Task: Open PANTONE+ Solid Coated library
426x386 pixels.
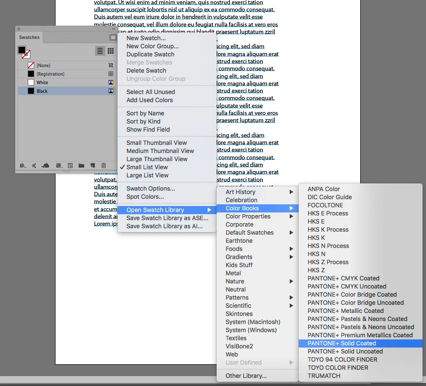Action: tap(360, 343)
